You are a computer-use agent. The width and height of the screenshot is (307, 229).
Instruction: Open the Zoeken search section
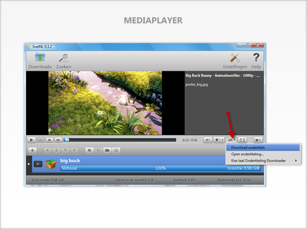pyautogui.click(x=64, y=61)
